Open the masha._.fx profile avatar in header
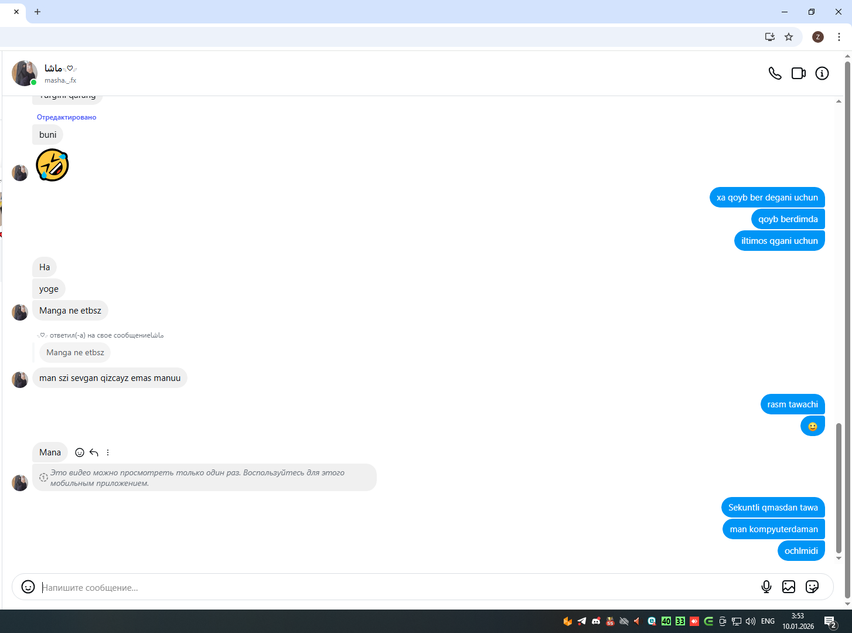Screen dimensions: 852x633 pyautogui.click(x=25, y=73)
